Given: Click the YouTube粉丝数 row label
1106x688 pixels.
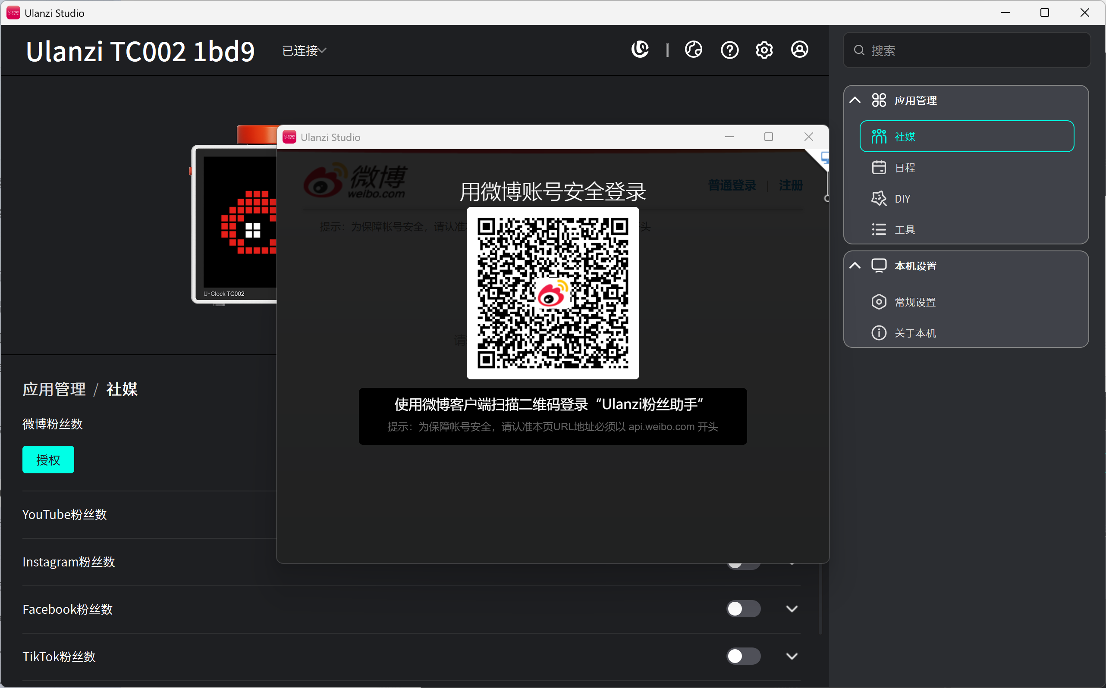Looking at the screenshot, I should point(65,514).
